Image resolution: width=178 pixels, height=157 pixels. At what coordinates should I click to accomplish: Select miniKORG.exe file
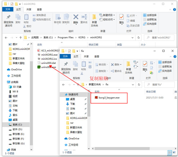tap(48, 55)
